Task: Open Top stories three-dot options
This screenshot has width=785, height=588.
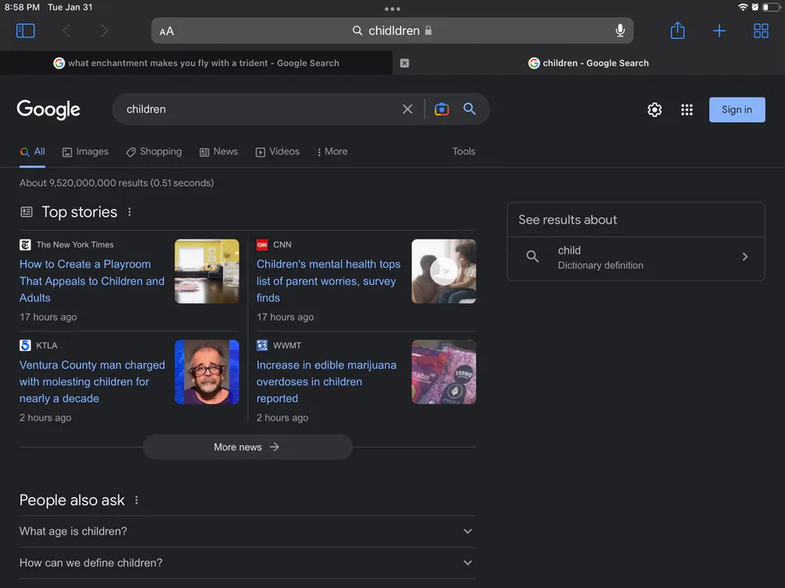Action: (x=130, y=212)
